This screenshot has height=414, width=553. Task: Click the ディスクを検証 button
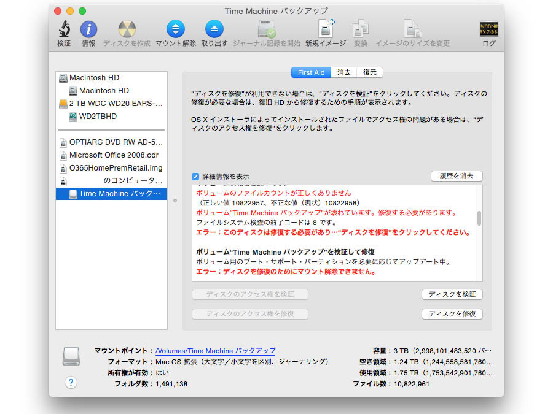coord(452,294)
